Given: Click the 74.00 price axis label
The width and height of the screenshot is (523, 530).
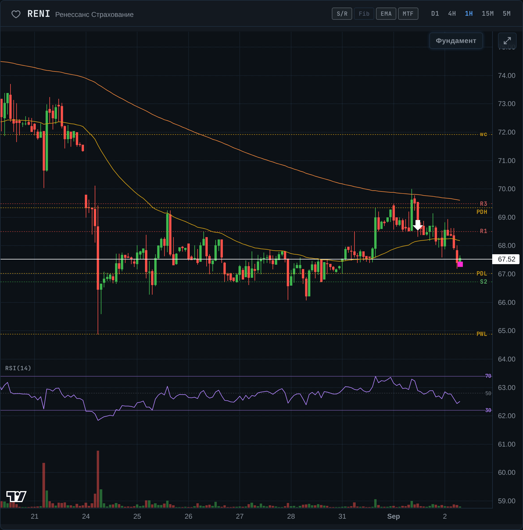Looking at the screenshot, I should [506, 76].
